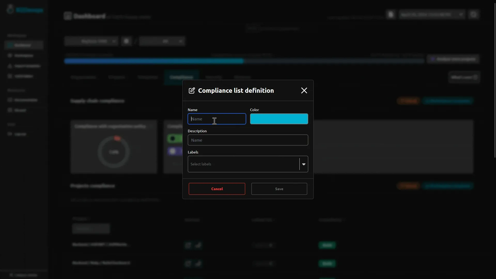496x279 pixels.
Task: Click the calendar icon at top right
Action: (474, 14)
